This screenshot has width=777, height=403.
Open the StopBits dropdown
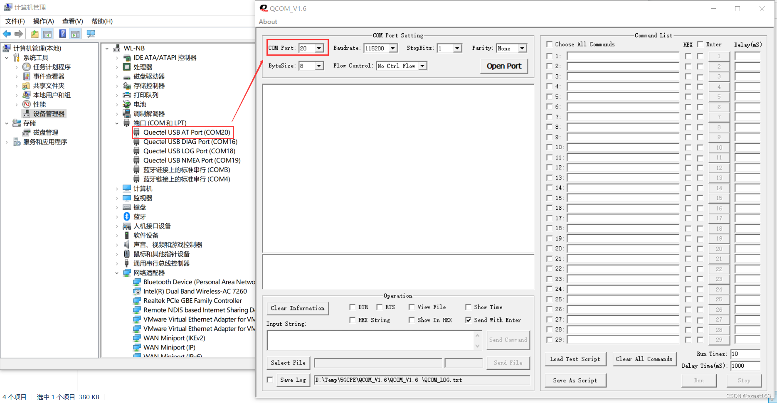(x=457, y=48)
